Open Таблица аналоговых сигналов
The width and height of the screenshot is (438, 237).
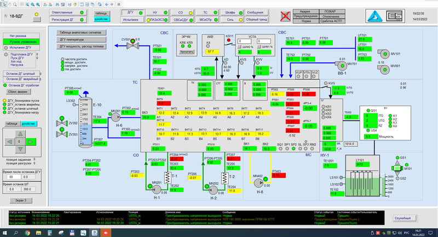(x=81, y=33)
